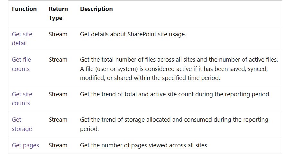Click Stream in the Get site counts row
This screenshot has height=155, width=302.
58,94
